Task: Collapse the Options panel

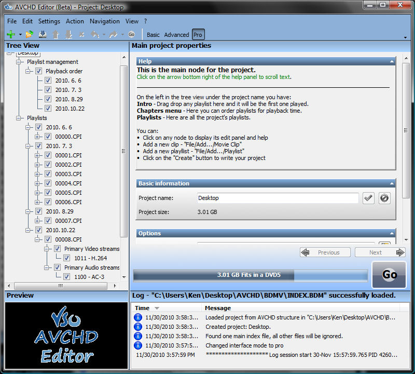Action: tap(392, 233)
